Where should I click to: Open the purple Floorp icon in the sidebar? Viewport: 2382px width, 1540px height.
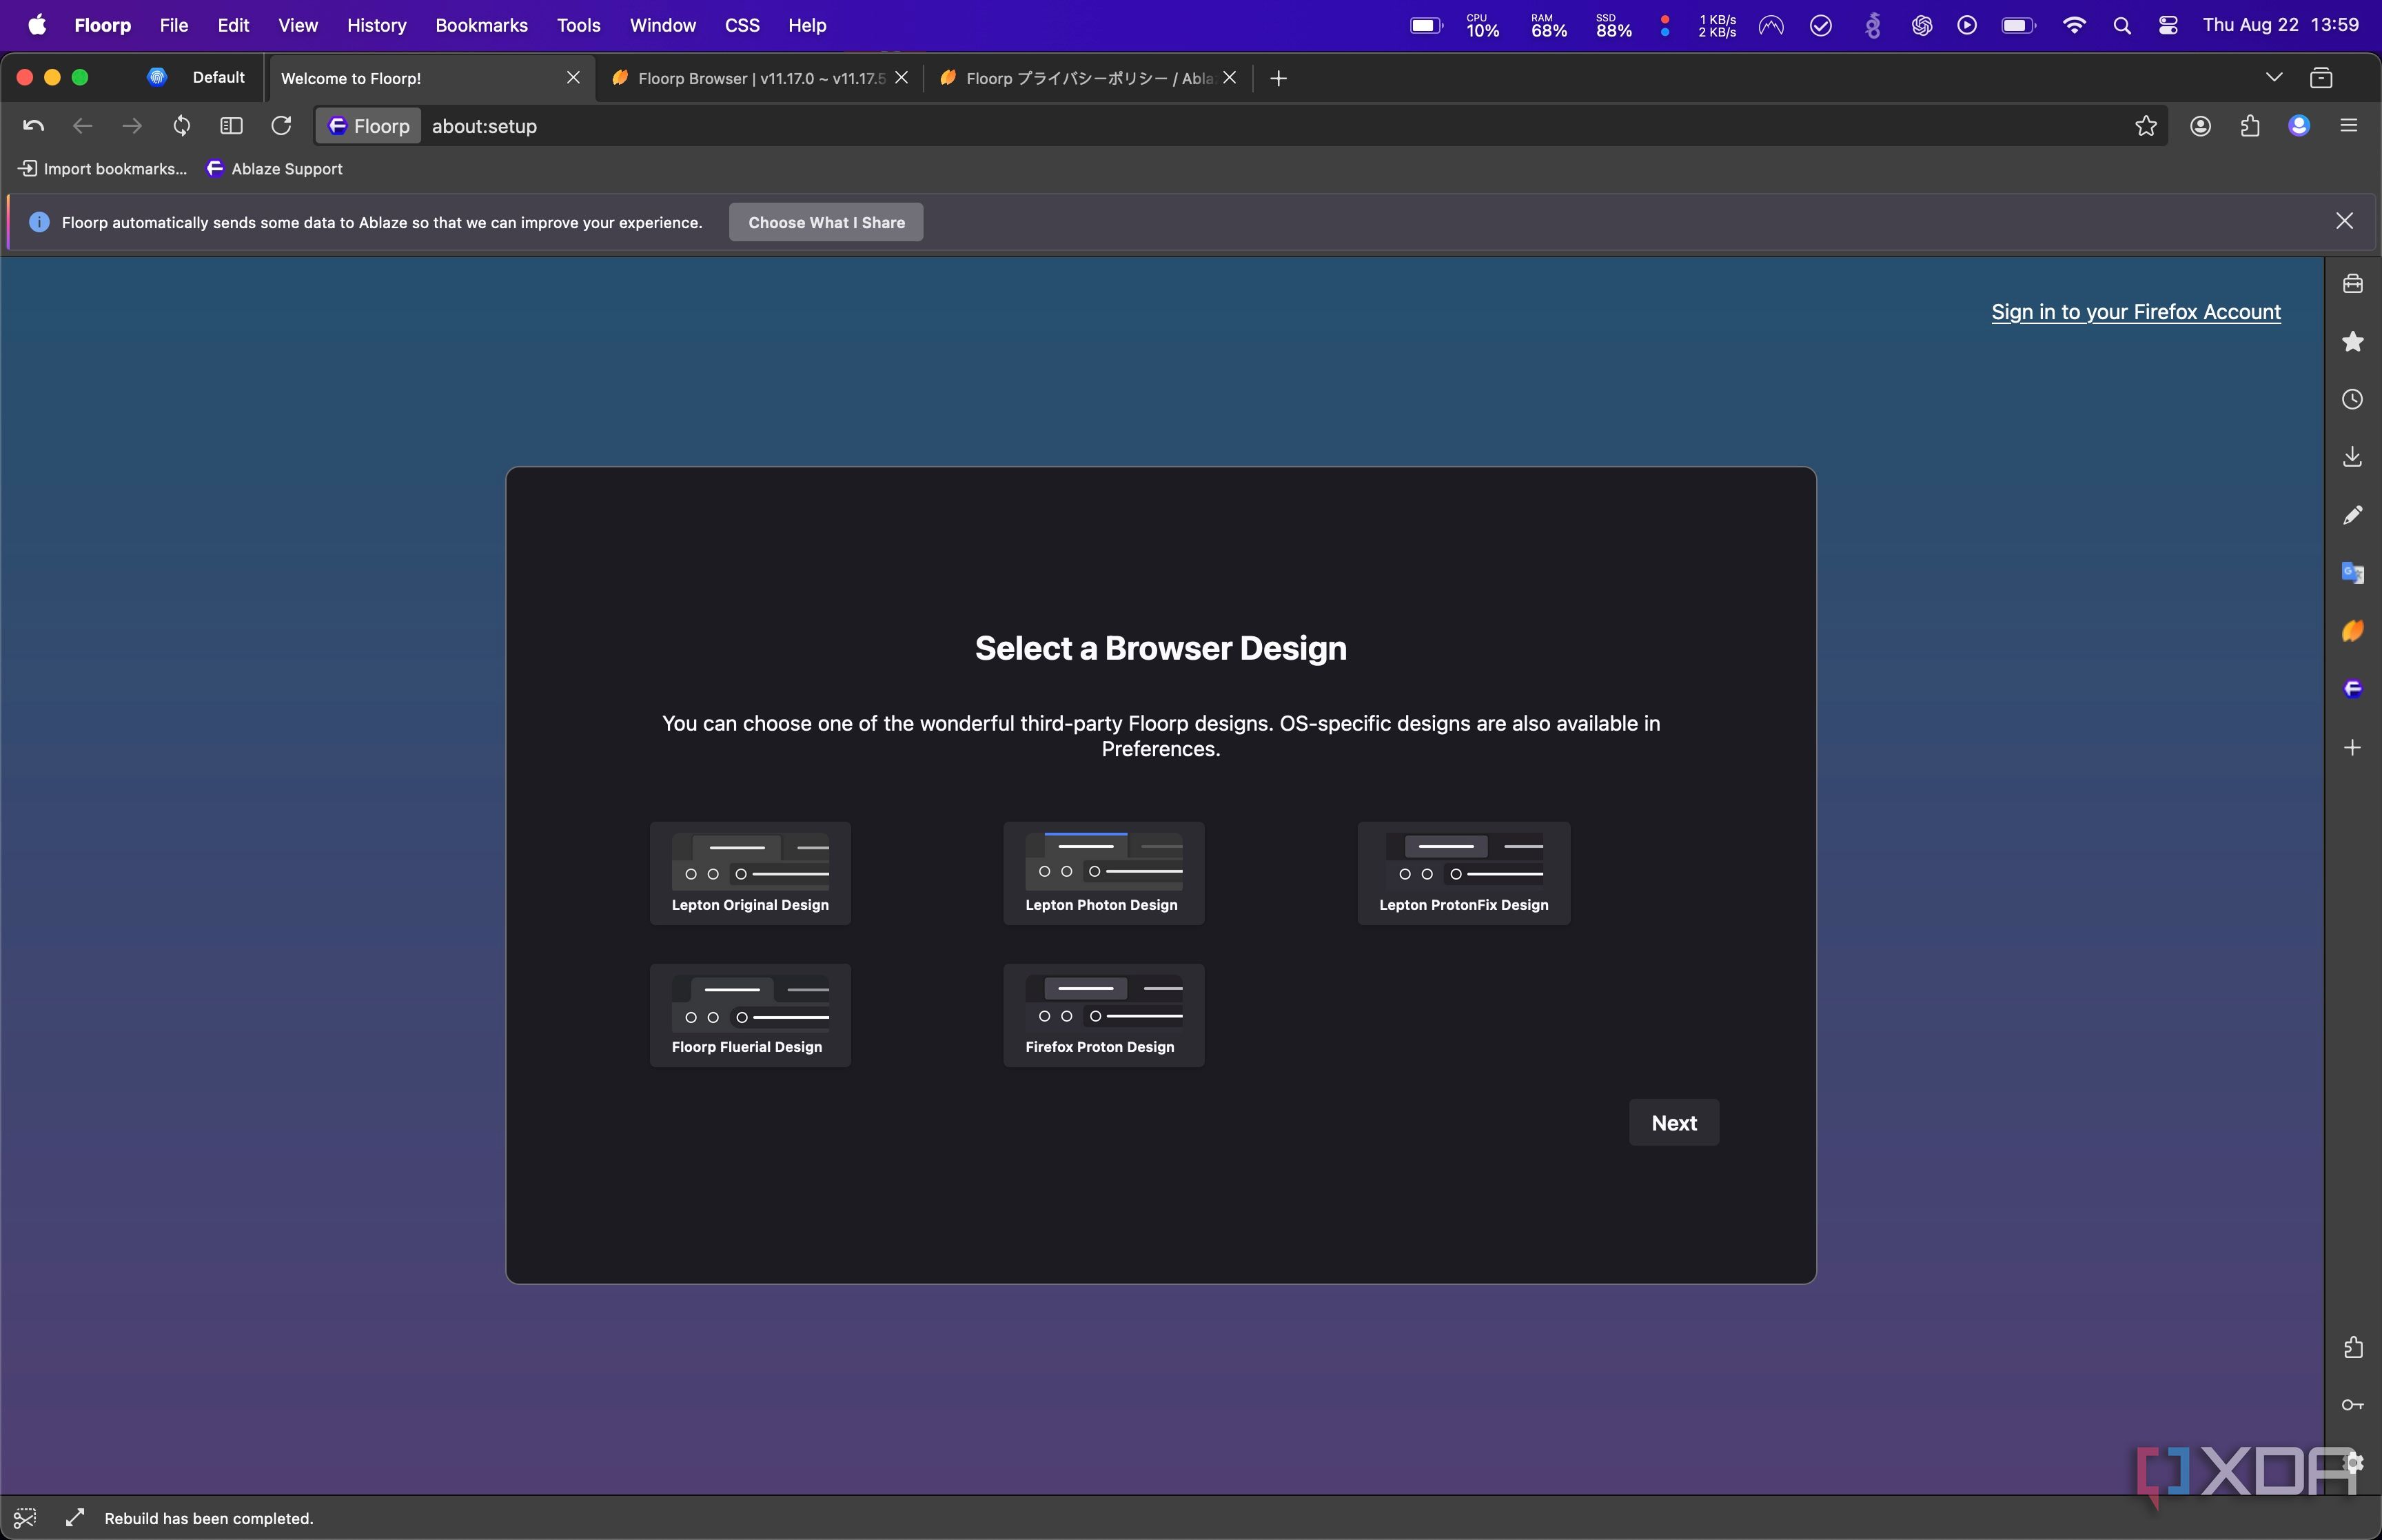pyautogui.click(x=2353, y=689)
